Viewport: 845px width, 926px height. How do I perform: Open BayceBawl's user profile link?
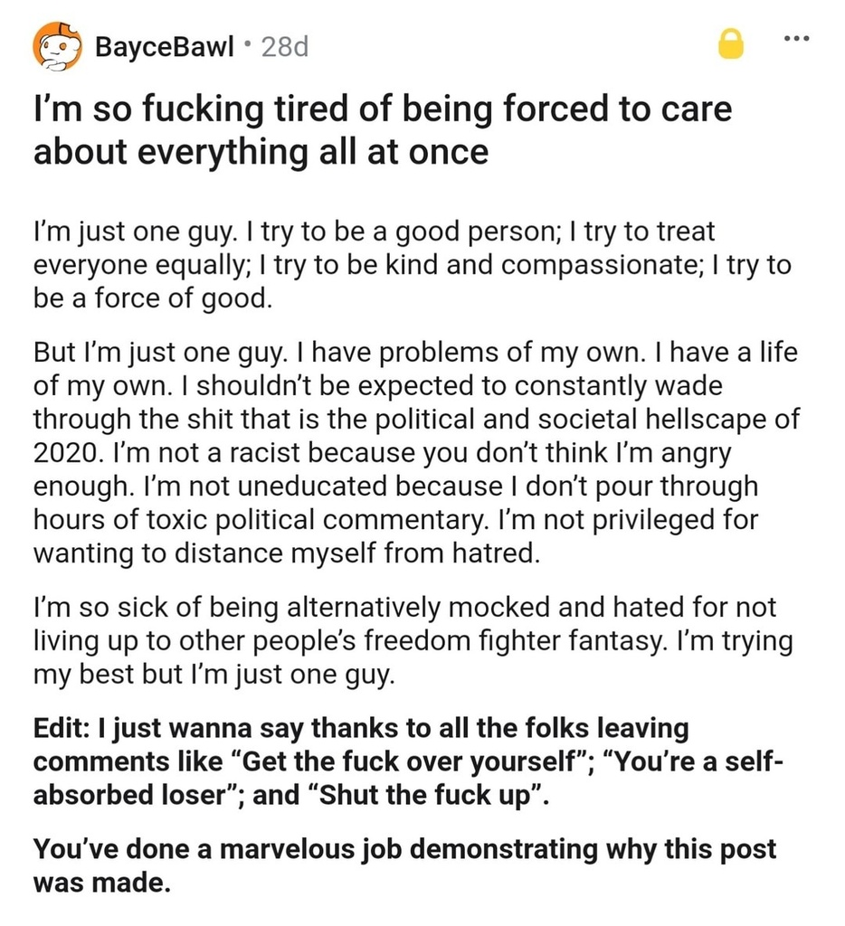click(165, 47)
